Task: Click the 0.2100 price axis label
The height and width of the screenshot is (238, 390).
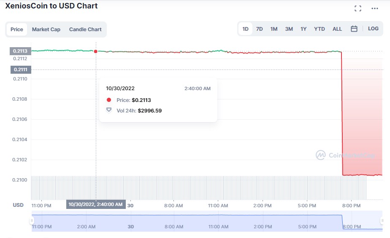Action: (20, 180)
